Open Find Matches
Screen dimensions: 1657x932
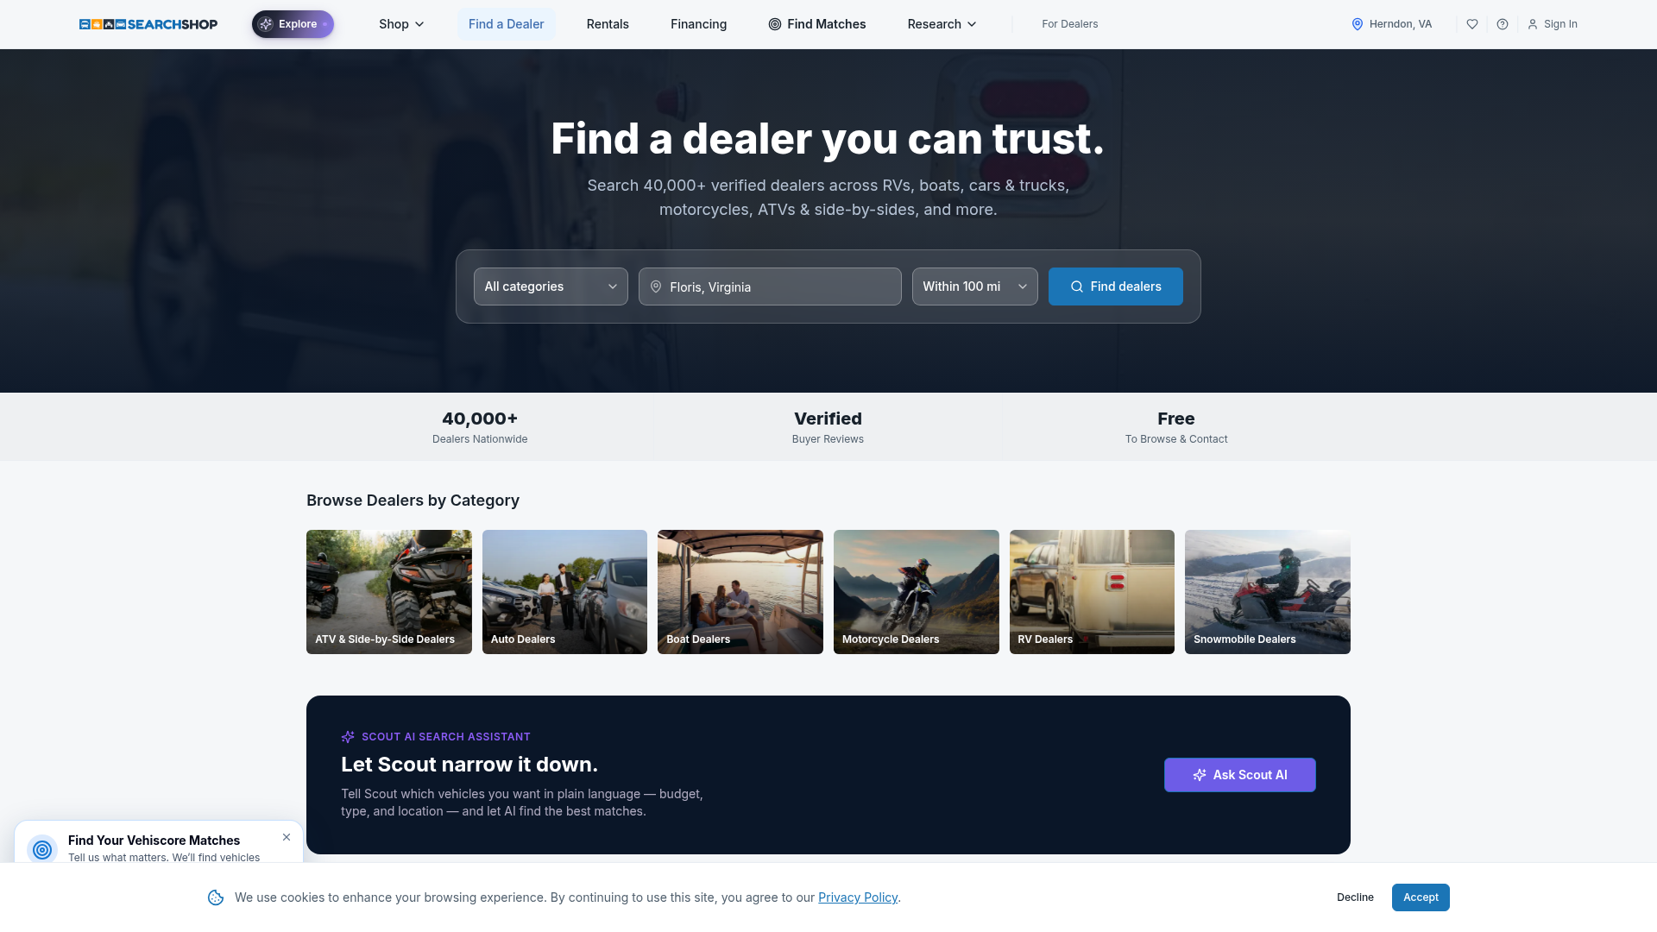(x=816, y=24)
